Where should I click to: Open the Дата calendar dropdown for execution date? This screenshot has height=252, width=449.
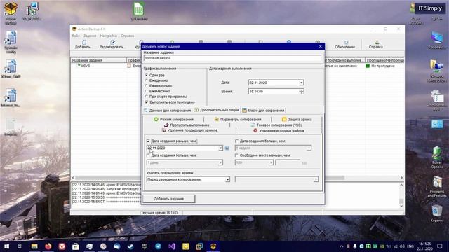coord(301,83)
